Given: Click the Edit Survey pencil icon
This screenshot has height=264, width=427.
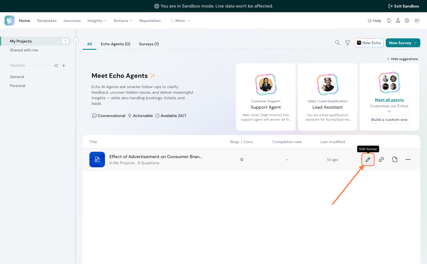Looking at the screenshot, I should pos(368,160).
